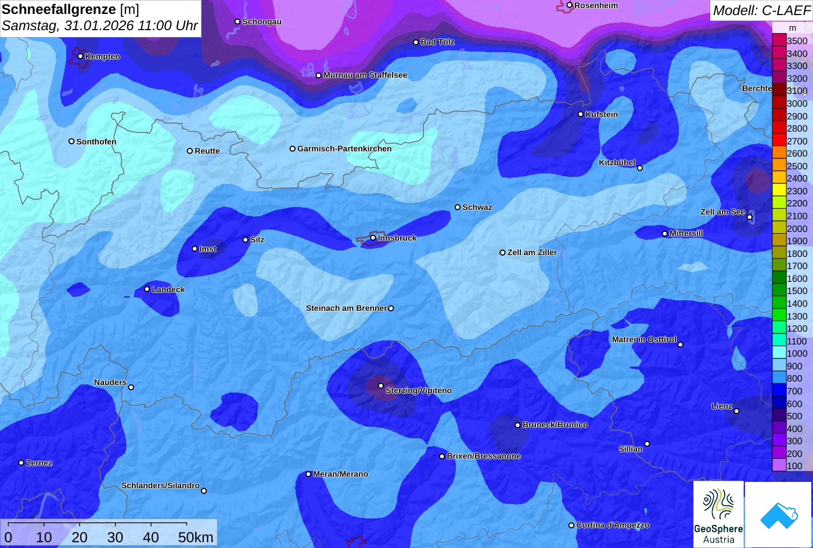The width and height of the screenshot is (813, 548).
Task: Select the Landeck marker dot
Action: click(x=147, y=289)
